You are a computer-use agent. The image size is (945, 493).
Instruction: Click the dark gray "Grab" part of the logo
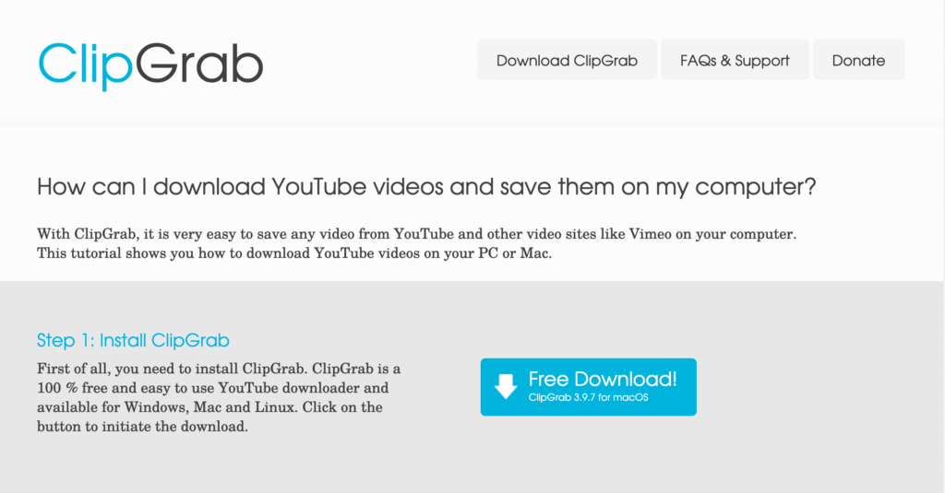(x=199, y=64)
